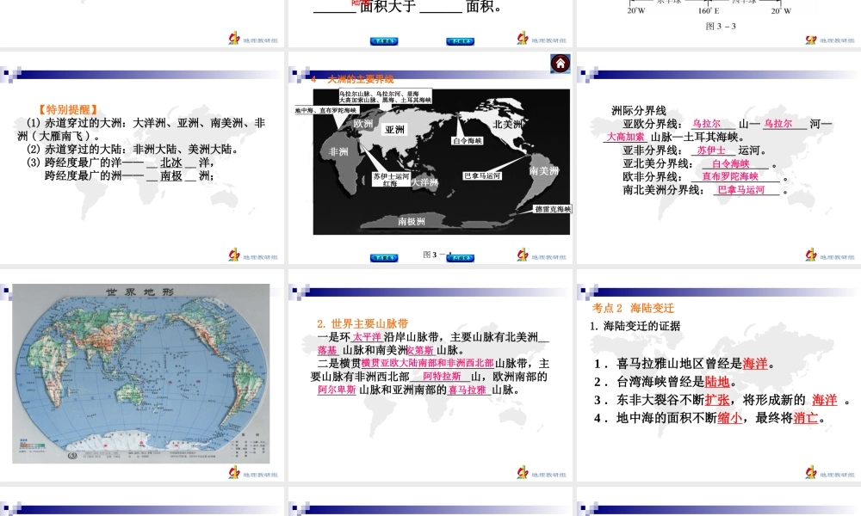
Task: Click the red 扩张 answer
Action: (x=717, y=400)
